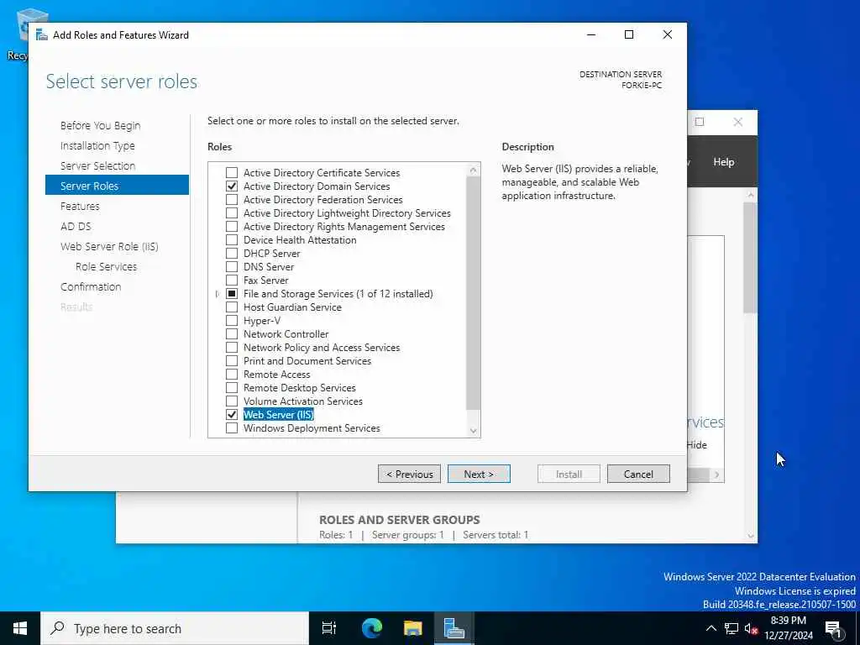Open the Server Selection step
Screen dimensions: 860x645
coord(97,165)
